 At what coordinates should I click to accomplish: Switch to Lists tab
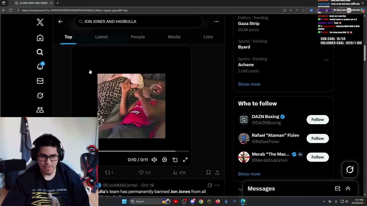[208, 37]
